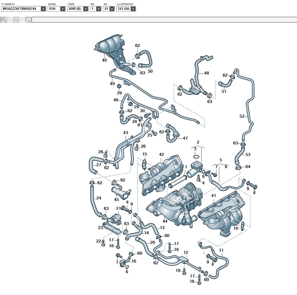Click the zoom in magnifier icon

pos(4,20)
